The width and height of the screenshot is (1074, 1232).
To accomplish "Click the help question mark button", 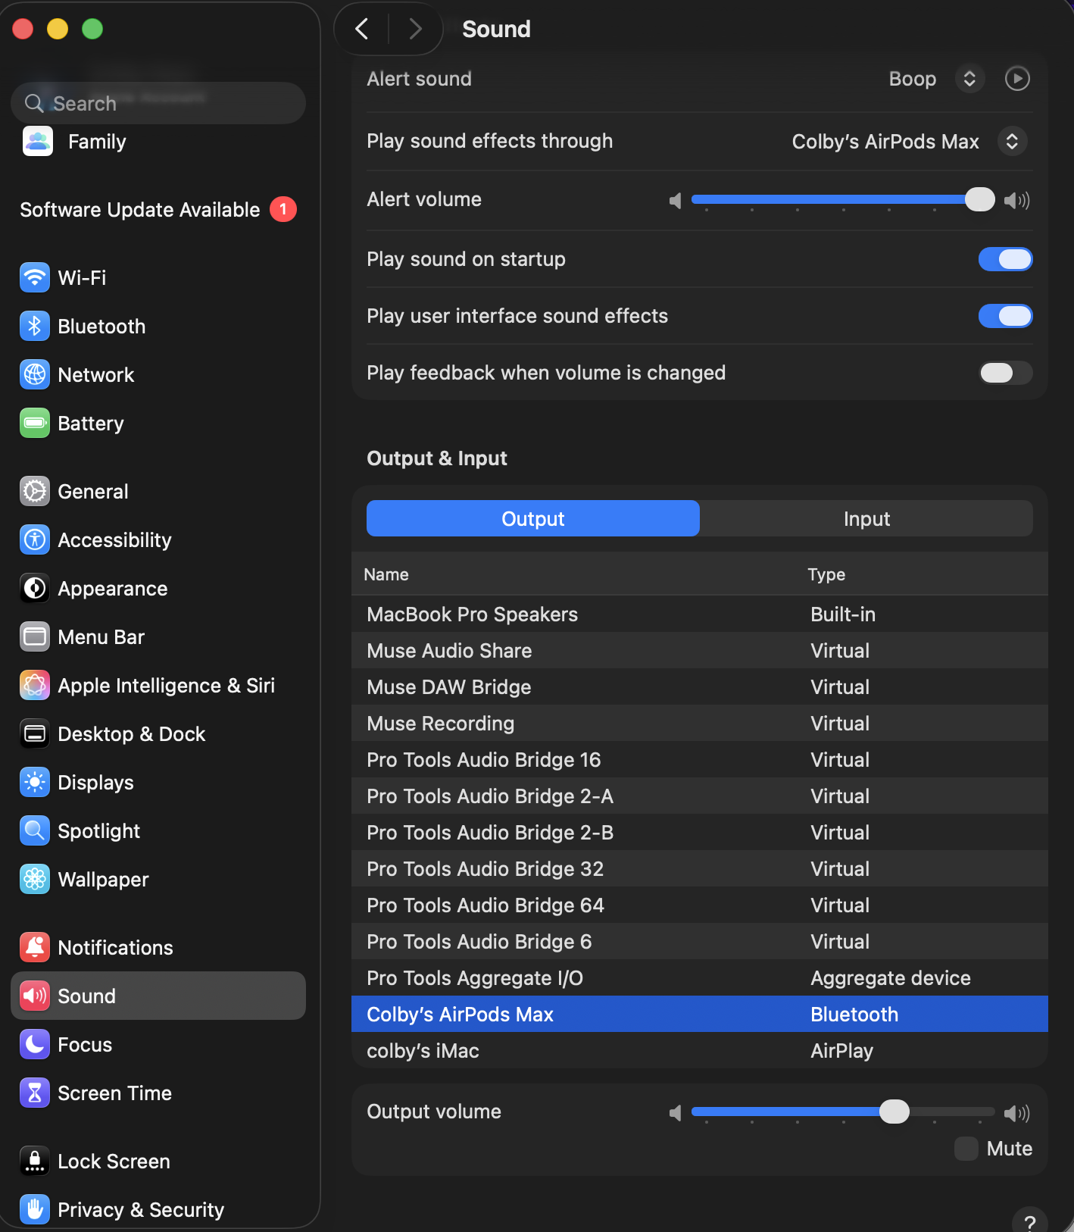I will 1030,1221.
